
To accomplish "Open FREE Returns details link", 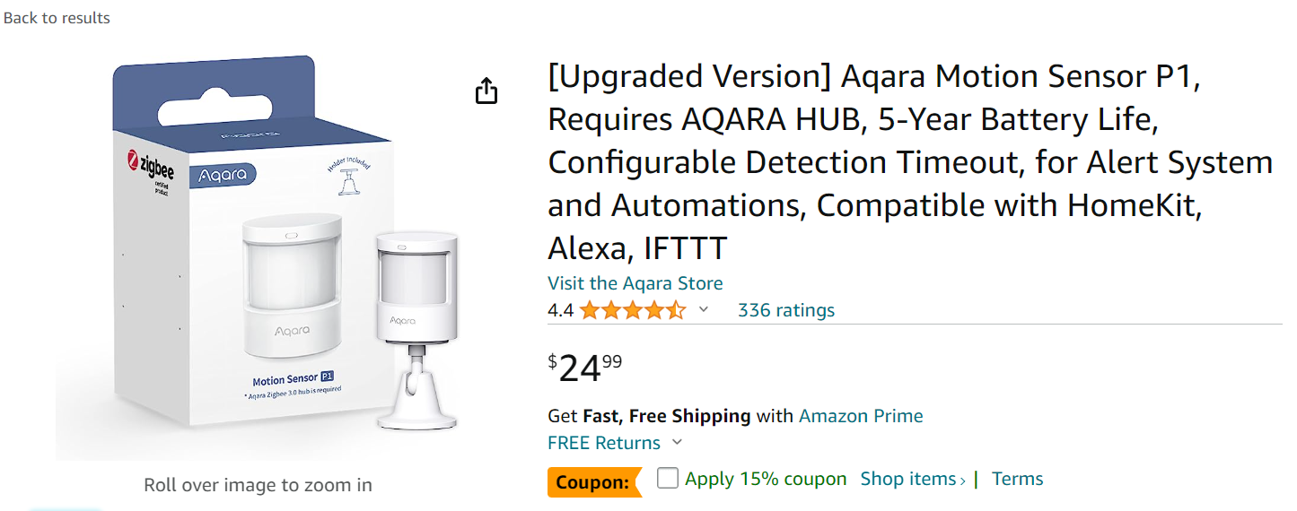I will [x=604, y=443].
